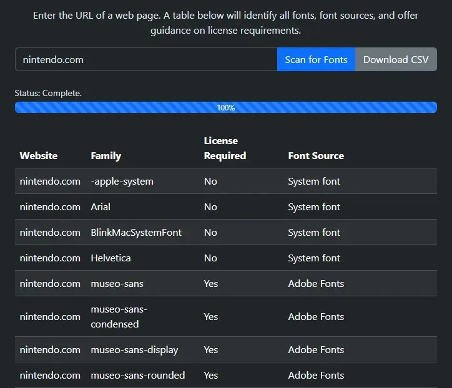Click the BlinkMacSystemFont family entry
452x388 pixels.
pos(136,233)
